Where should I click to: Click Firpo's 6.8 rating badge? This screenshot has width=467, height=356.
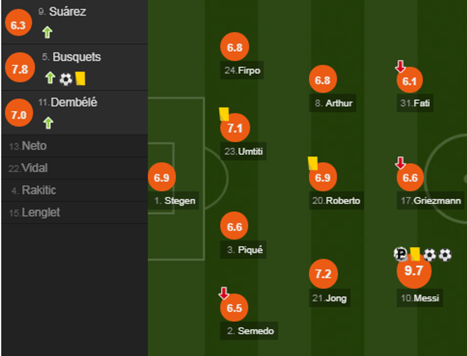tap(234, 48)
